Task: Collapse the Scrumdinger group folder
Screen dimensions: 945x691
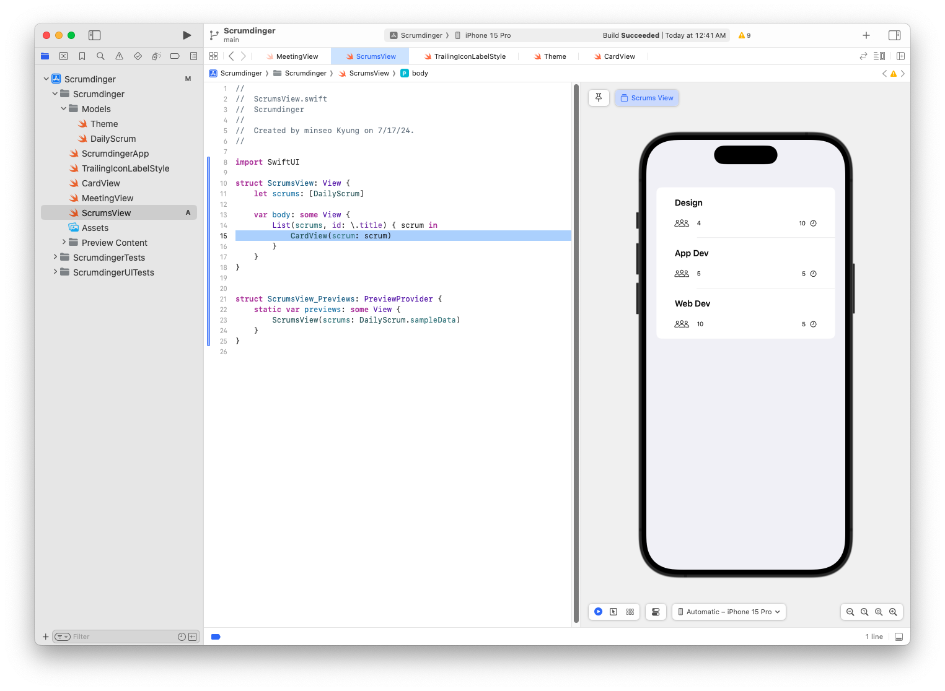Action: 55,93
